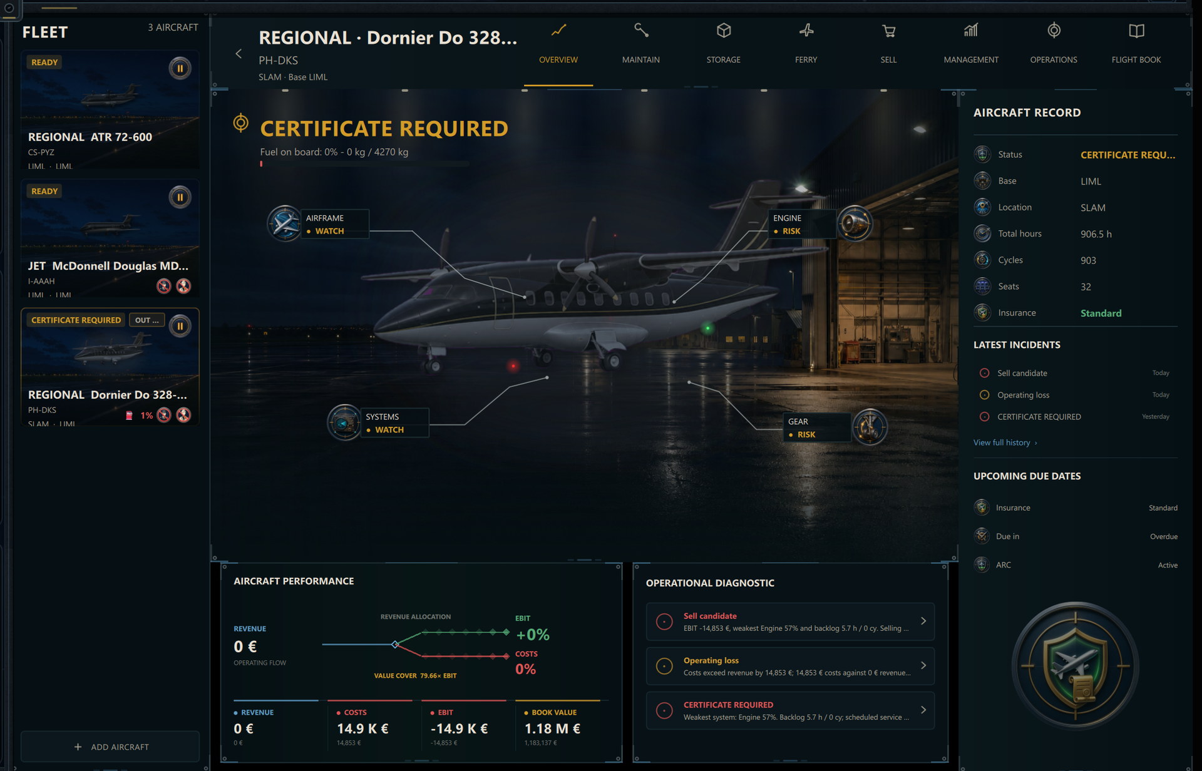The image size is (1202, 771).
Task: Go back using the left chevron
Action: tap(239, 54)
